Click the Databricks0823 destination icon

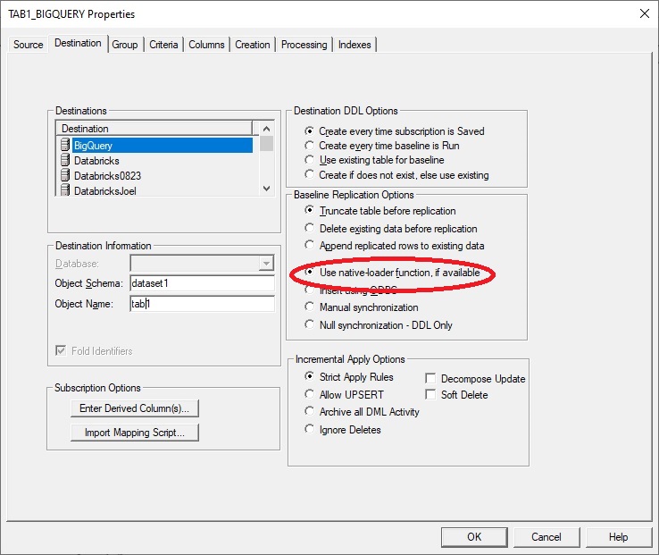point(65,175)
